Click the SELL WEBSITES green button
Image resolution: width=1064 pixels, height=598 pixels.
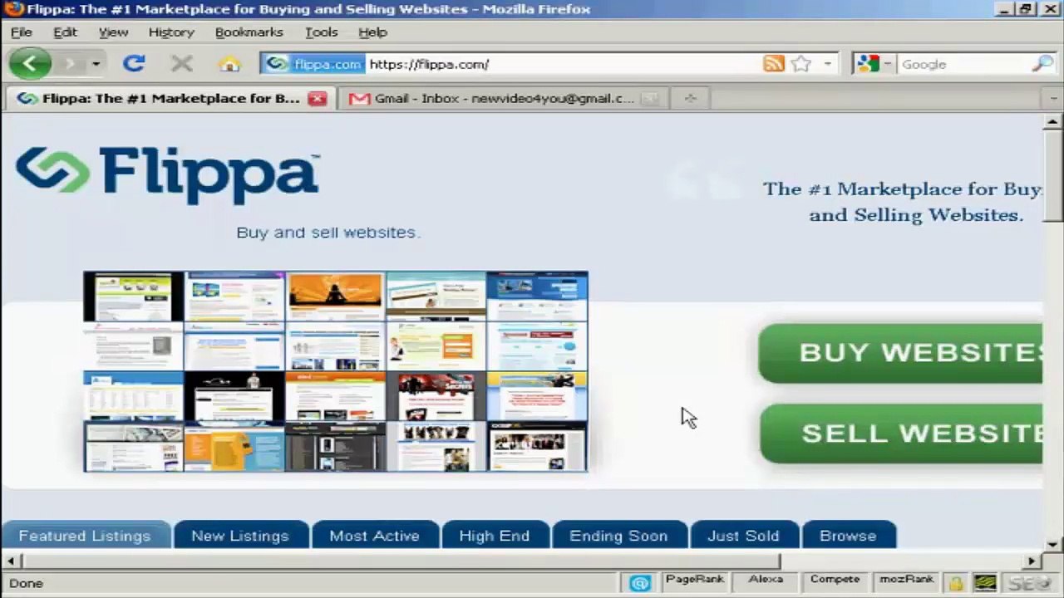(x=901, y=433)
